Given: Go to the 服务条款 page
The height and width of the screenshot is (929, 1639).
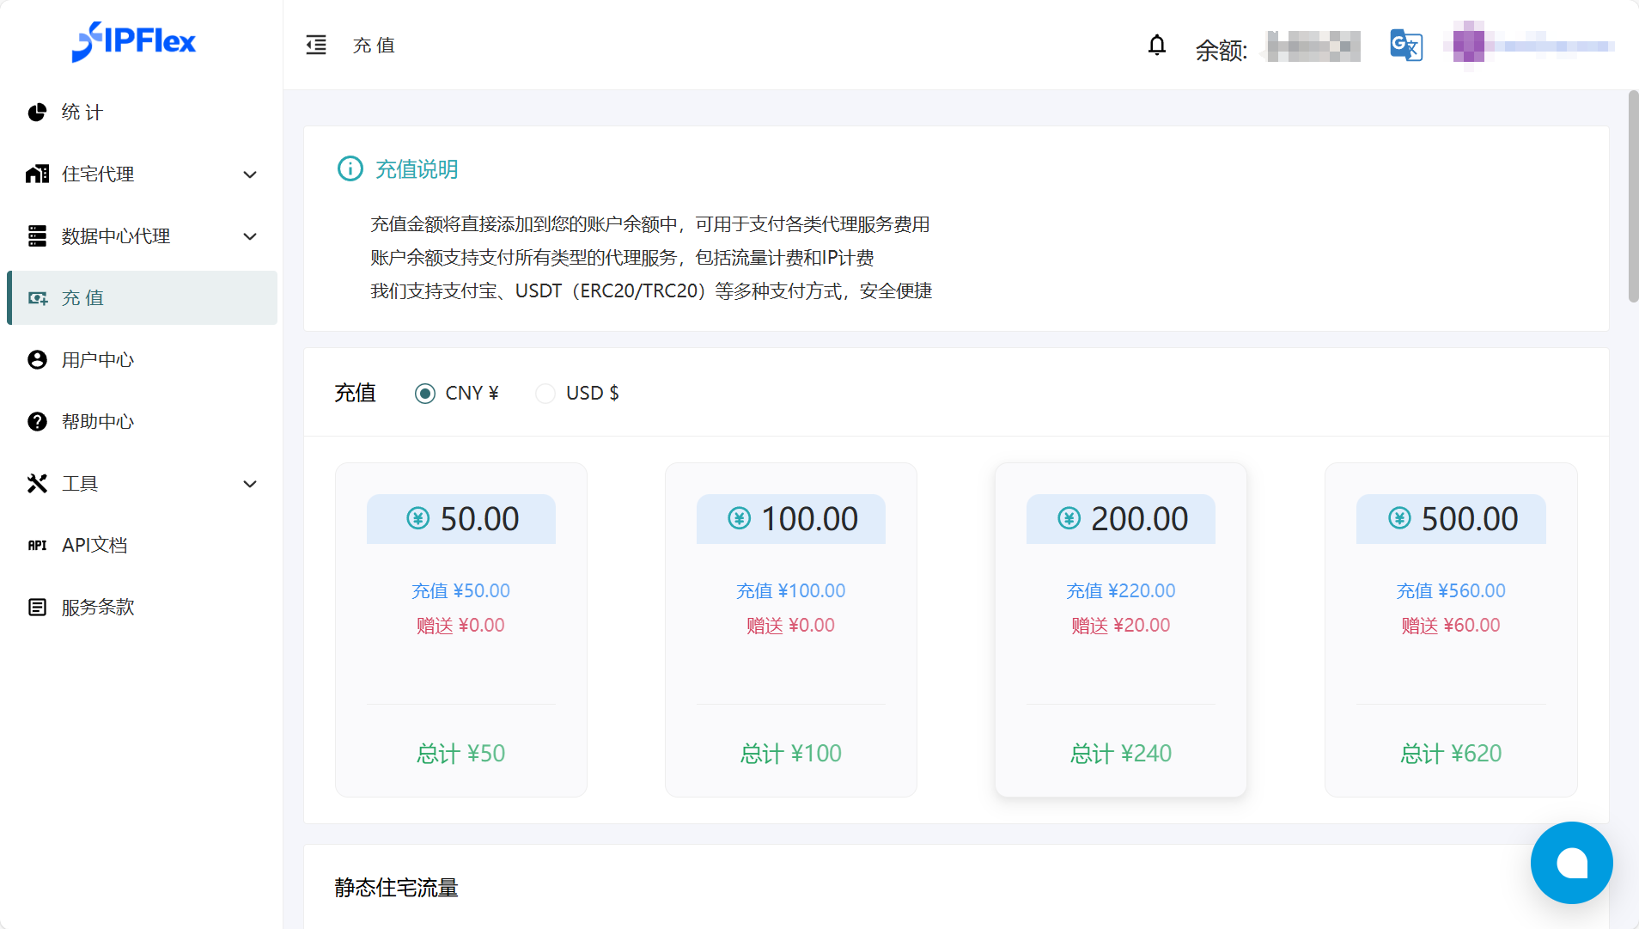Looking at the screenshot, I should 98,608.
